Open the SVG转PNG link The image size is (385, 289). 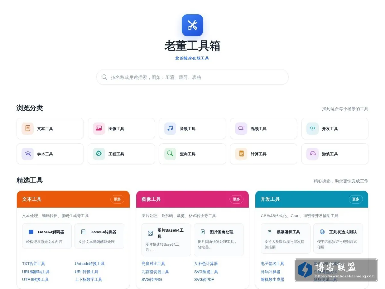click(x=152, y=280)
